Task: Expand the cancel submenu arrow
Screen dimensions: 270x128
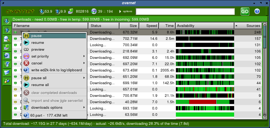Action: click(84, 63)
